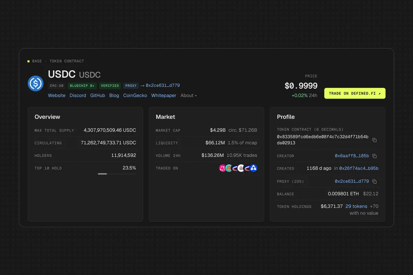Click the $4.29B market cap value
The image size is (413, 275).
tap(218, 130)
